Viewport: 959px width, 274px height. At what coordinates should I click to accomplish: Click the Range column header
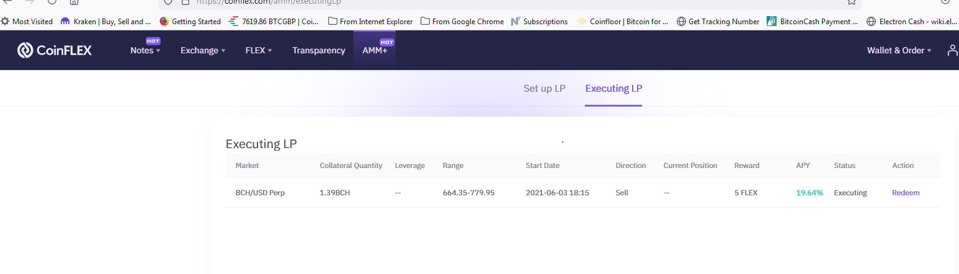click(453, 166)
